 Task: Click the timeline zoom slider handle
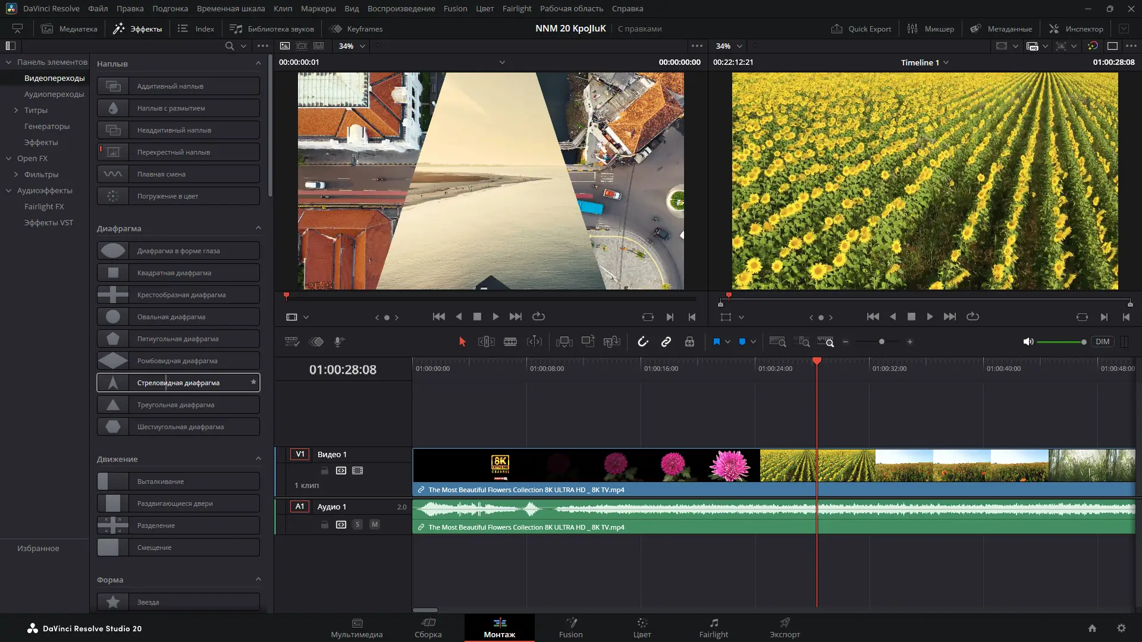881,342
